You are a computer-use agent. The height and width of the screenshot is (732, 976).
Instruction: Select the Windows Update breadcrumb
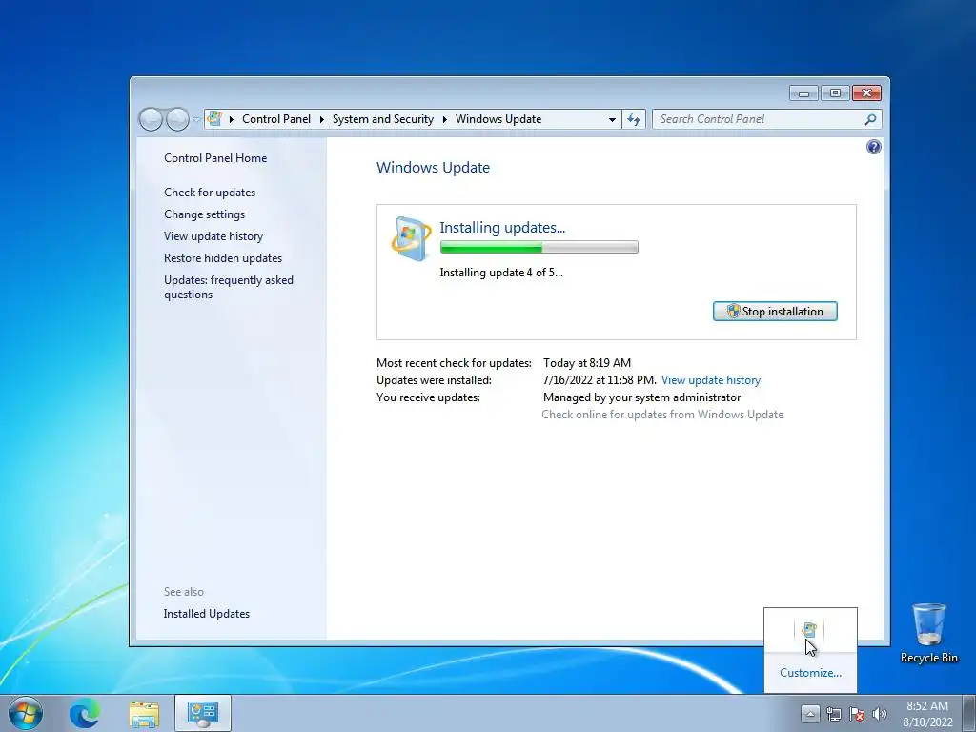(x=498, y=119)
